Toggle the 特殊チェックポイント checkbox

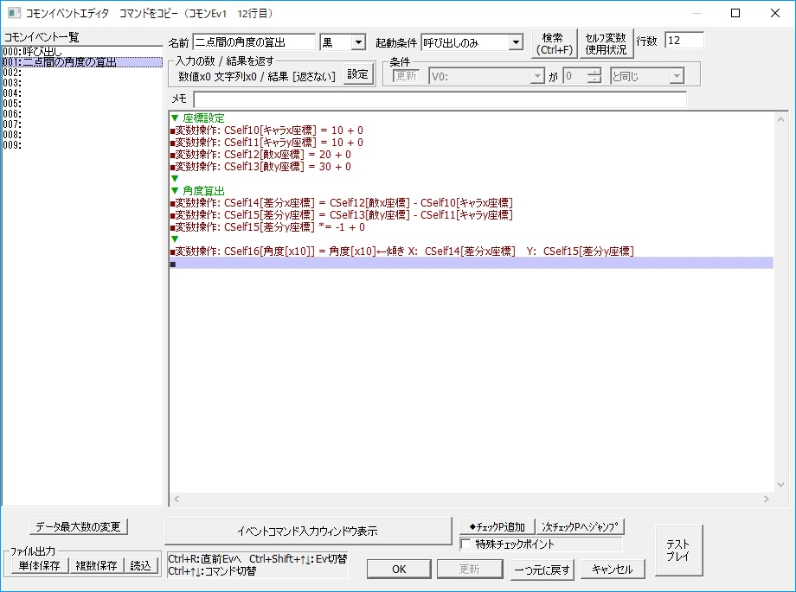(465, 544)
